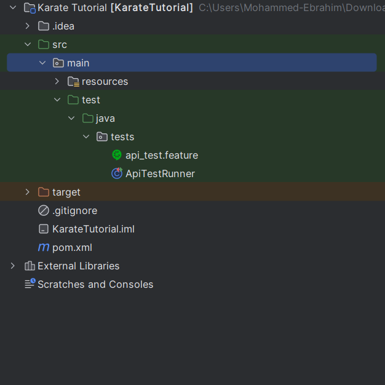Select the .idea folder label
Image resolution: width=385 pixels, height=385 pixels.
tap(63, 26)
